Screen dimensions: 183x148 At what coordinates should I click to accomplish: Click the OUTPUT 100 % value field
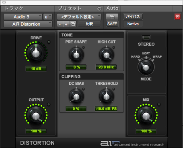tap(36, 131)
